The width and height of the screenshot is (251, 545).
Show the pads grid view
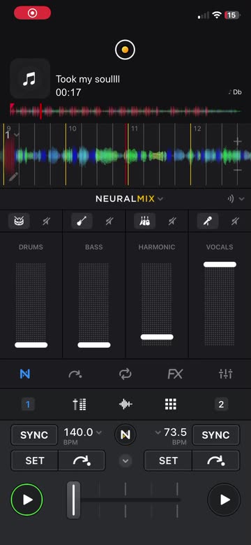(x=171, y=405)
